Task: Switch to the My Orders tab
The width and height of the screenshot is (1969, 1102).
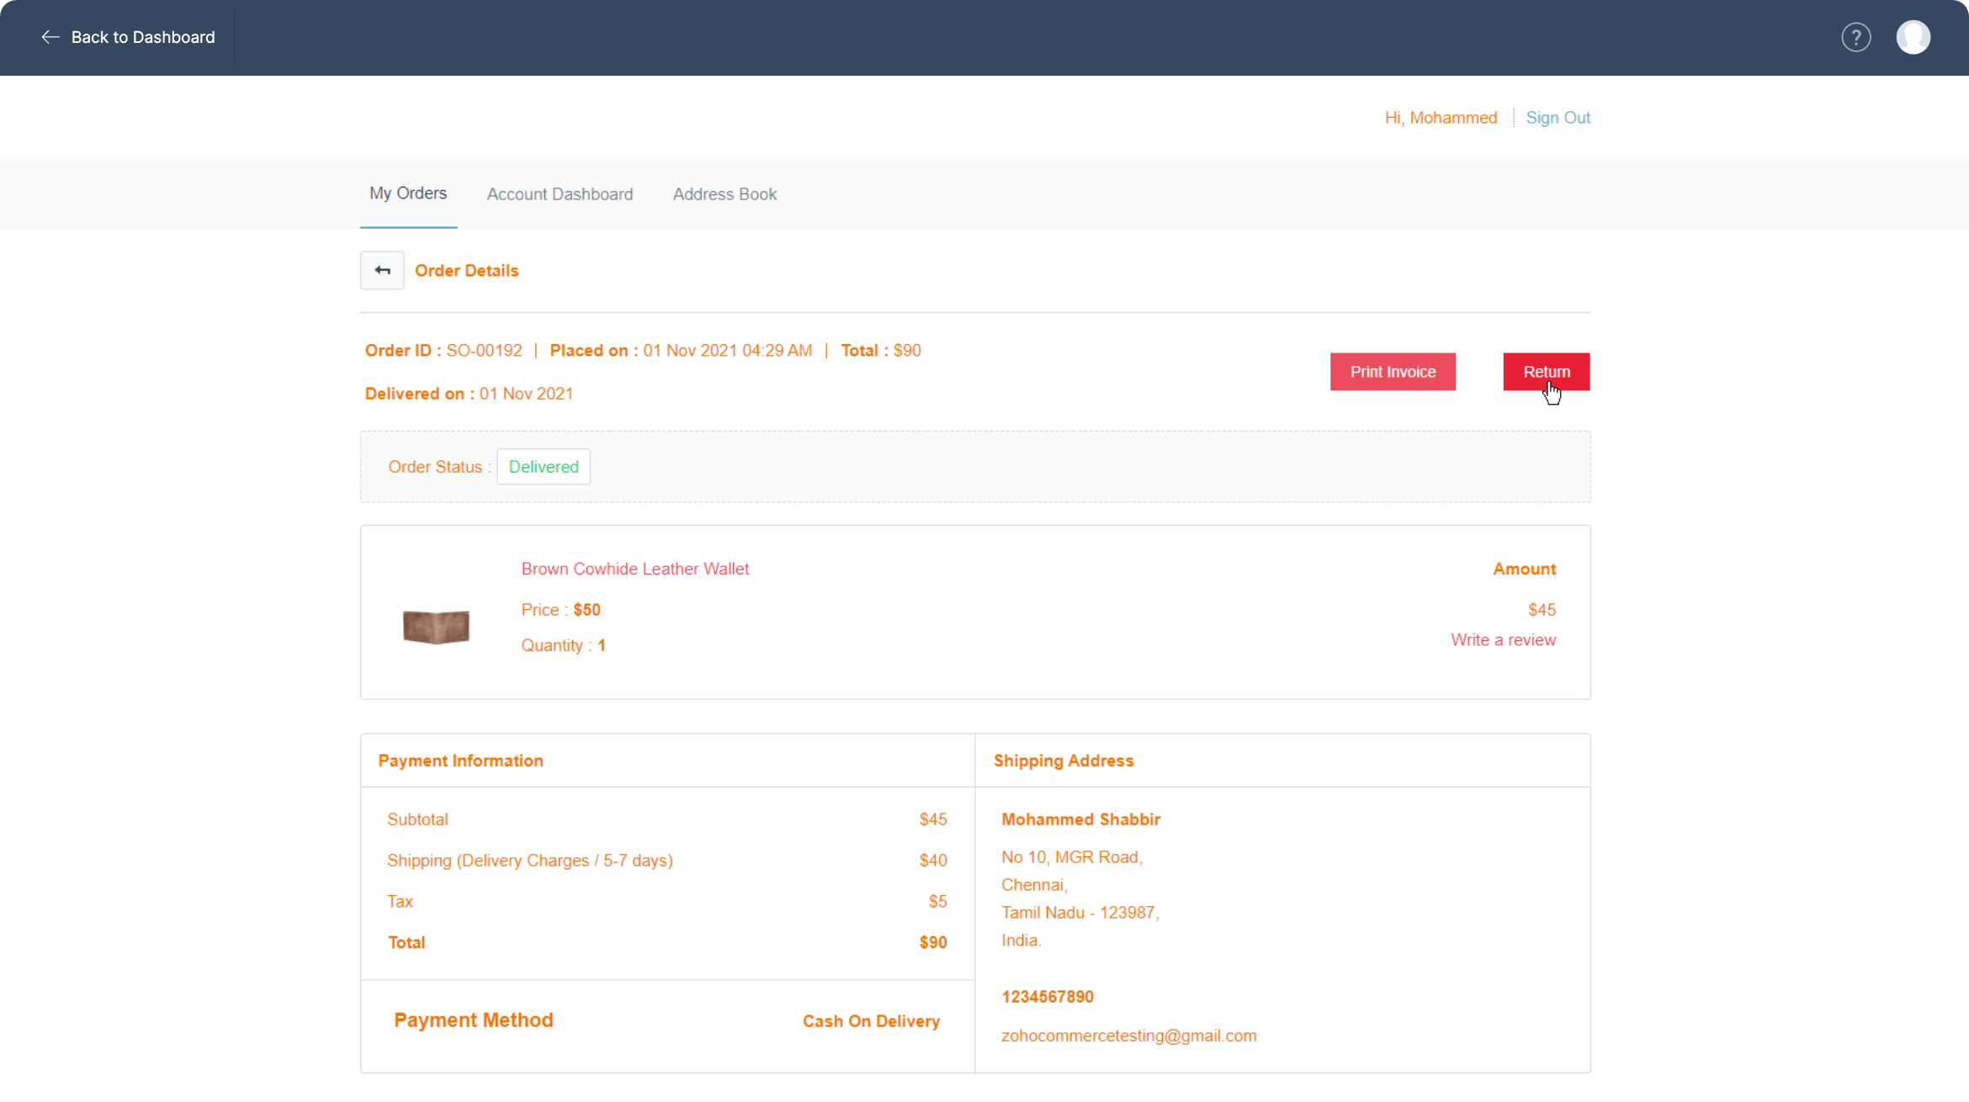Action: (x=408, y=193)
